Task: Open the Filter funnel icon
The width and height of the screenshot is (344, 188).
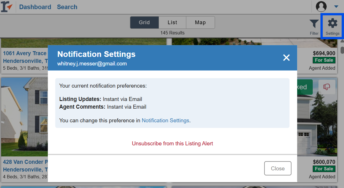Action: 314,24
